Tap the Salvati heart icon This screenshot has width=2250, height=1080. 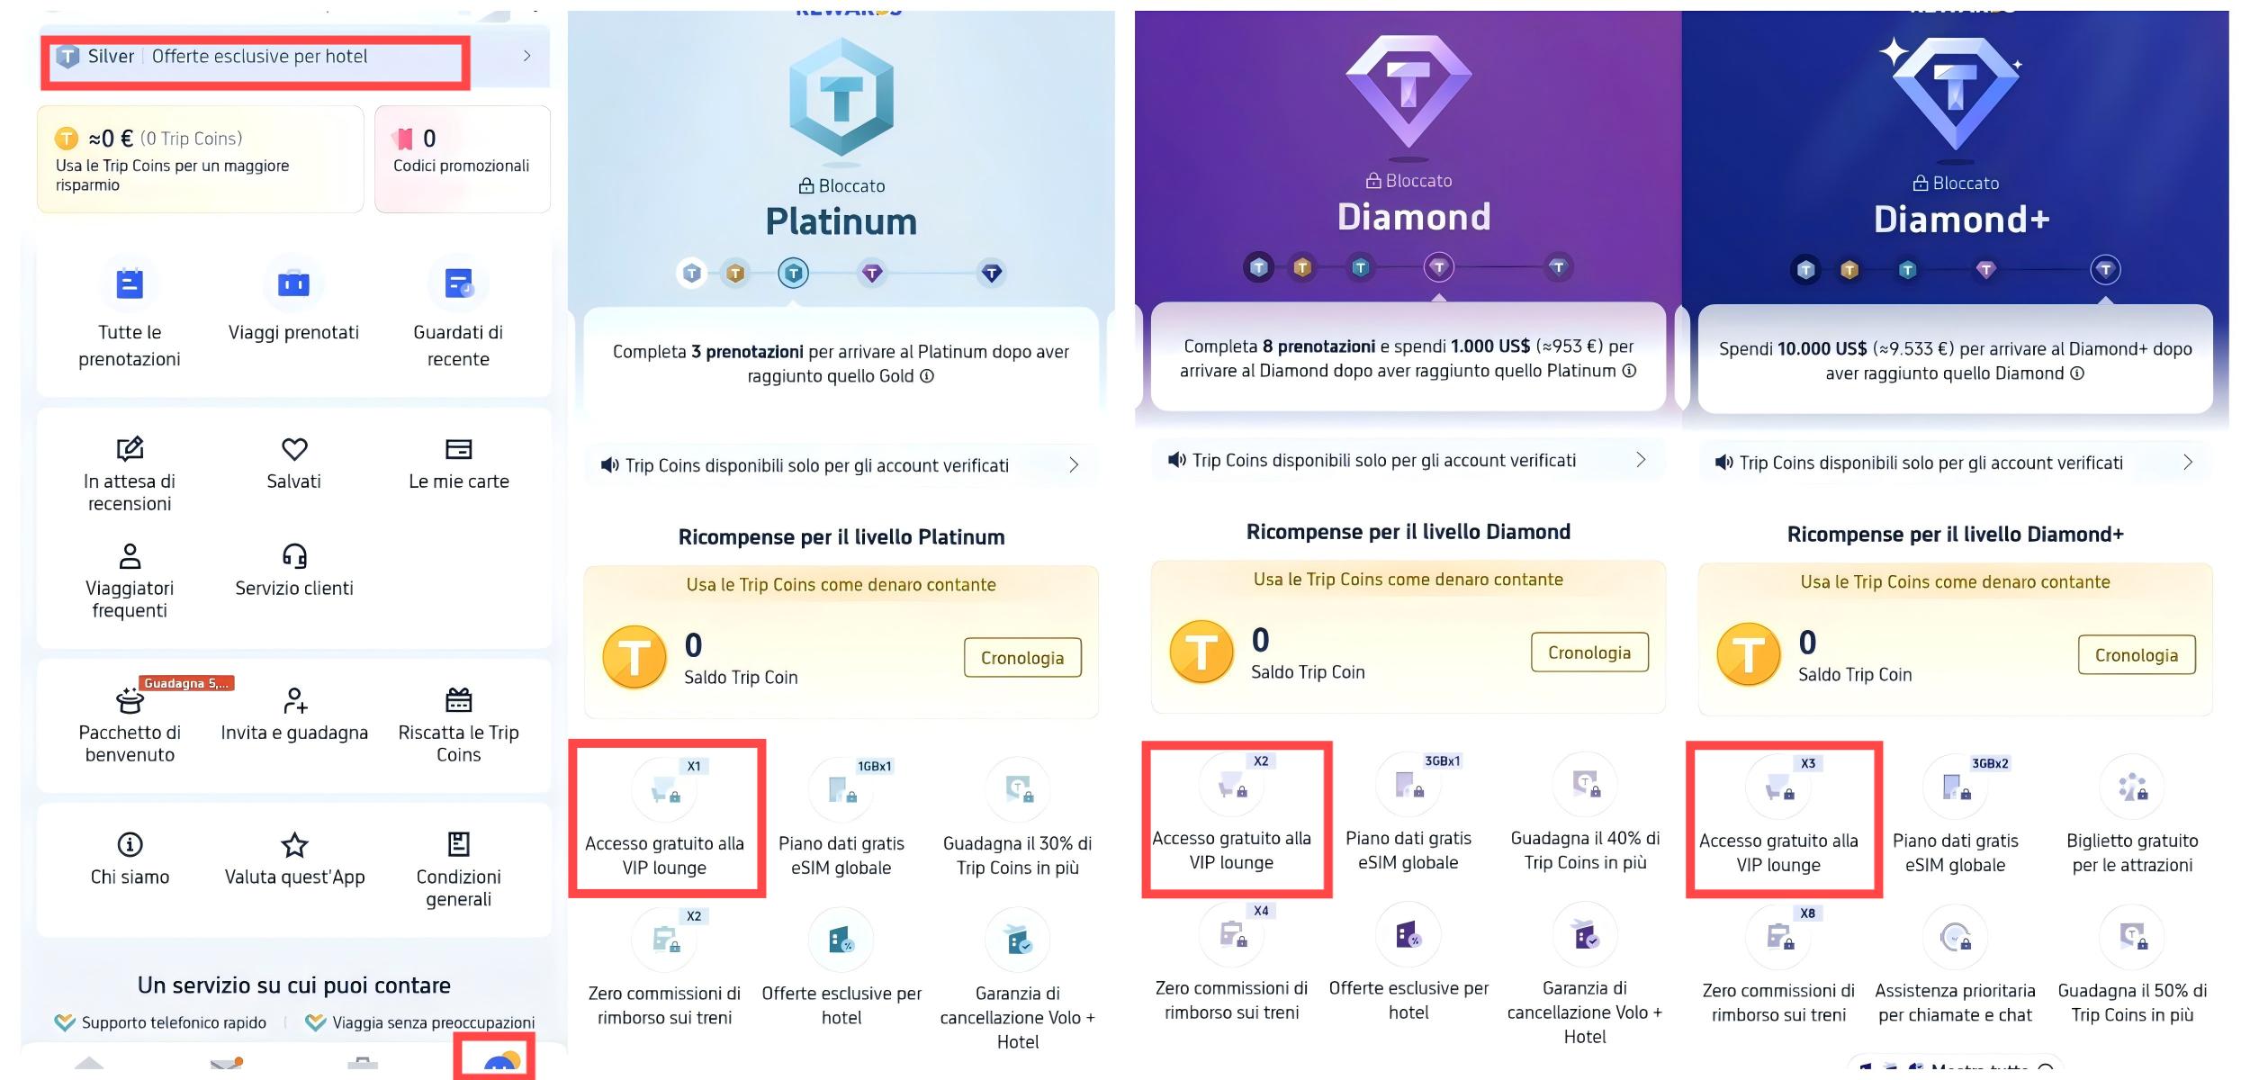click(x=294, y=448)
